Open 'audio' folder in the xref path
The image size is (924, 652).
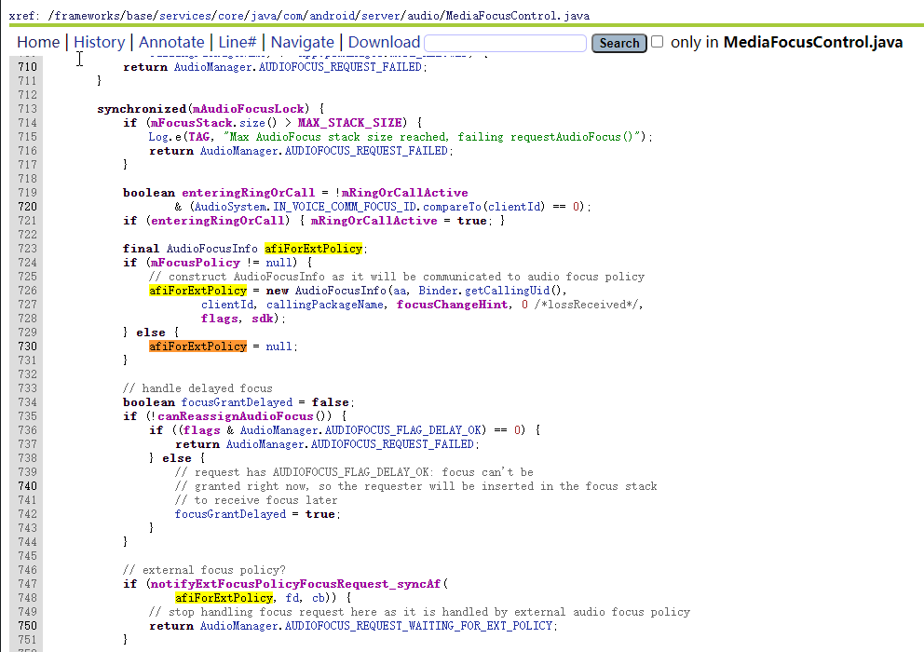[x=423, y=16]
